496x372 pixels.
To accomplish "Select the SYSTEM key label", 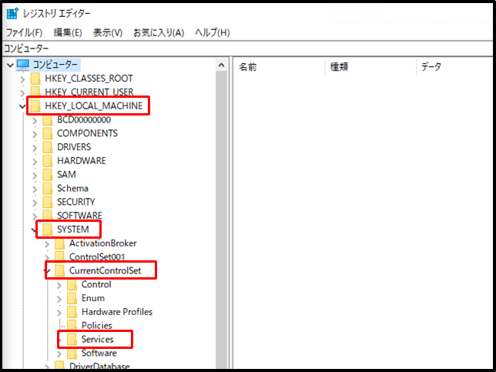I will 72,230.
